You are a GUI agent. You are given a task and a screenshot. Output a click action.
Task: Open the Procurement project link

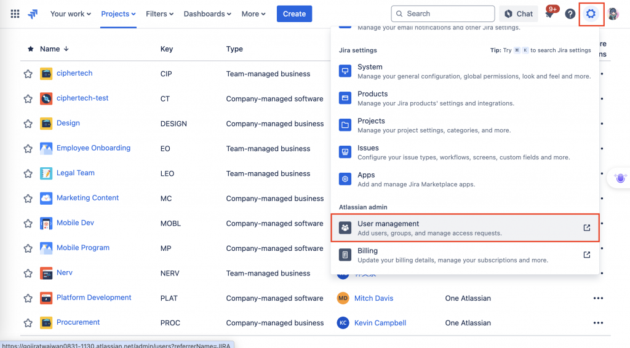tap(78, 322)
